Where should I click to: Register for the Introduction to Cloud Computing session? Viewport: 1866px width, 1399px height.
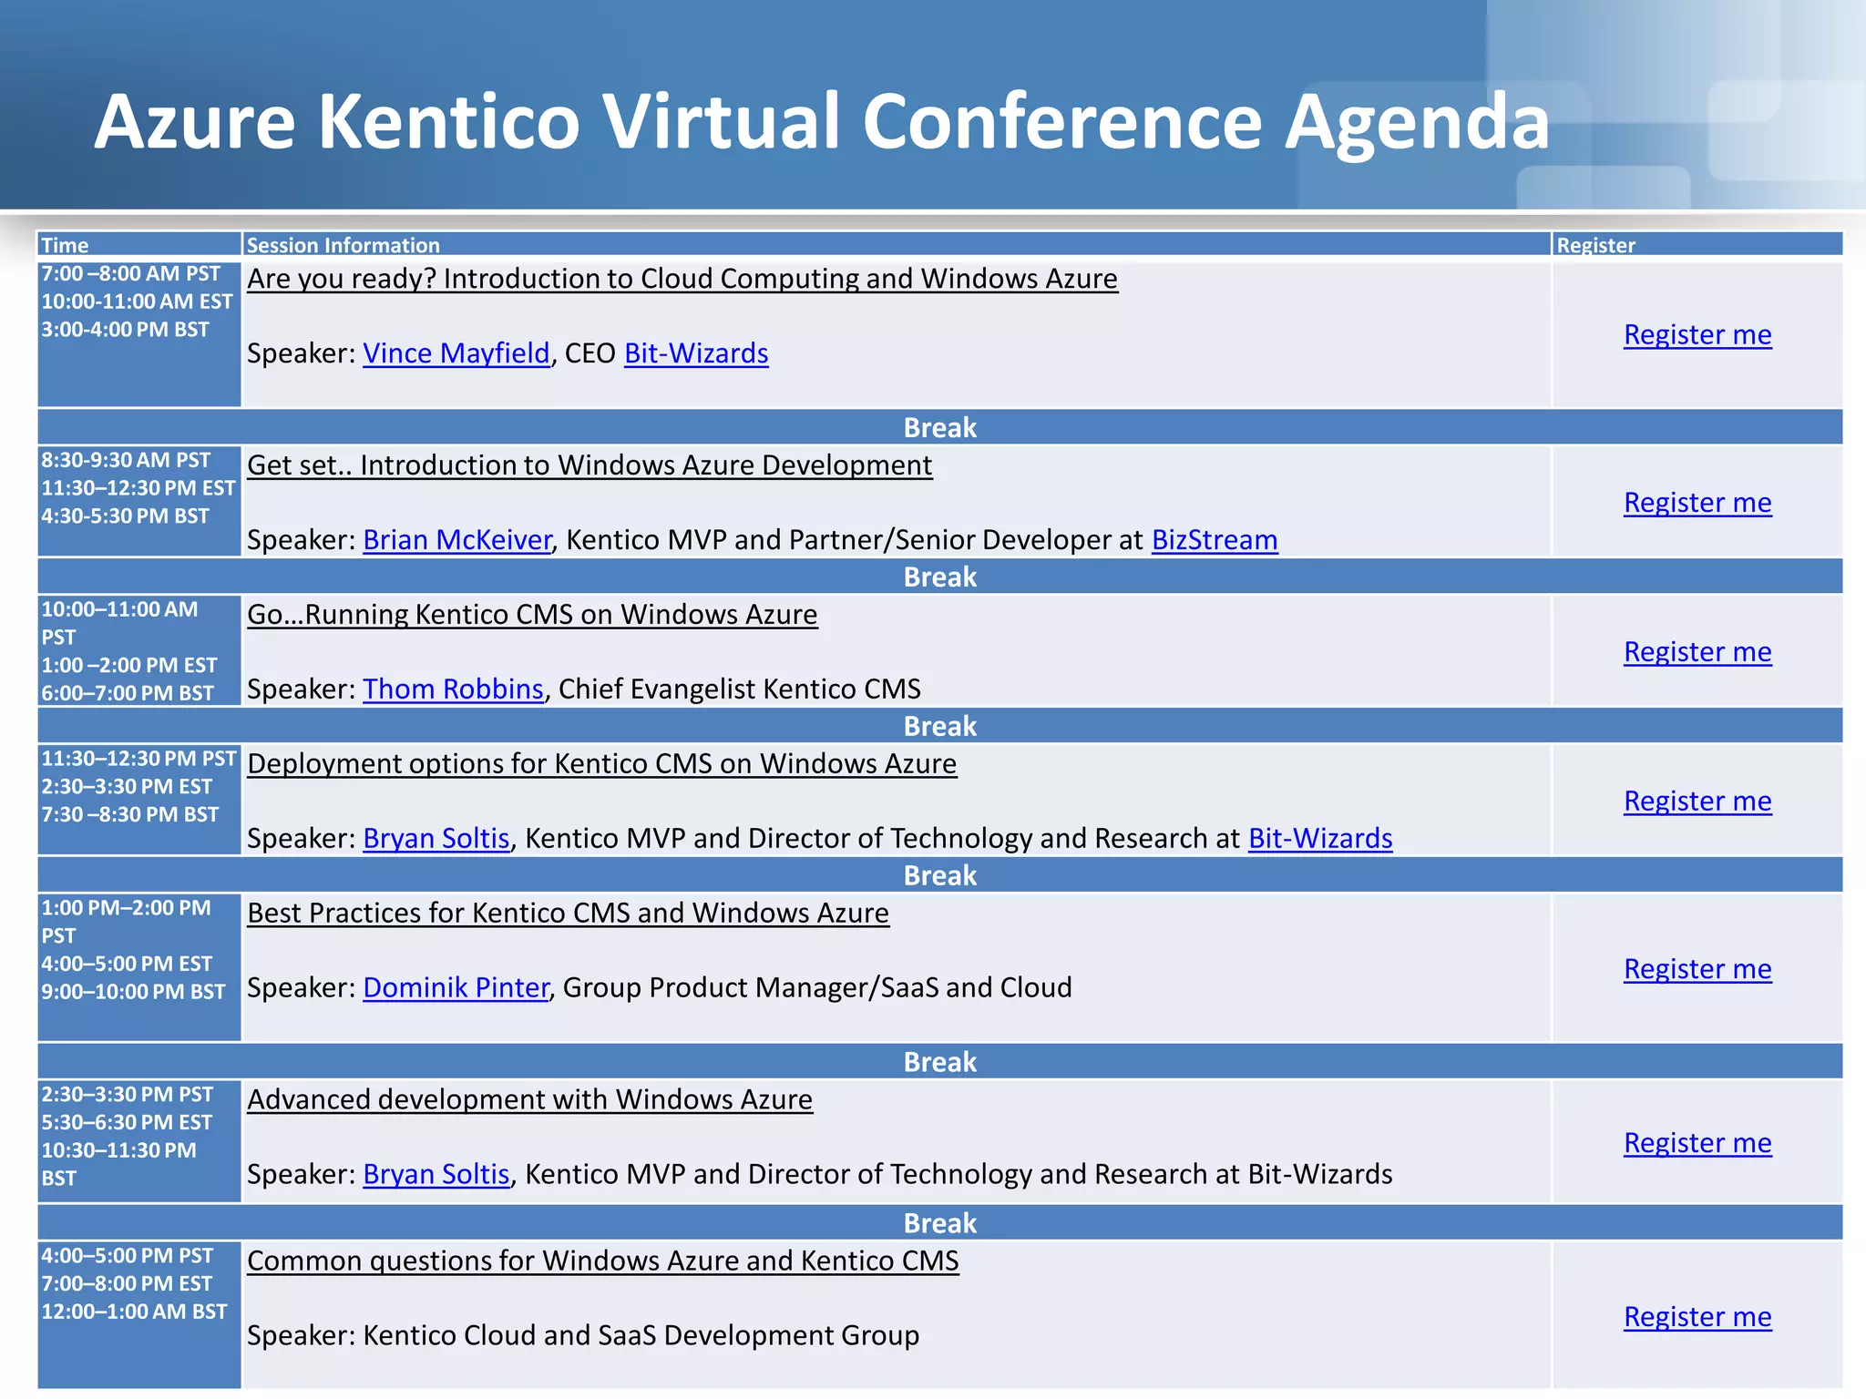point(1697,335)
